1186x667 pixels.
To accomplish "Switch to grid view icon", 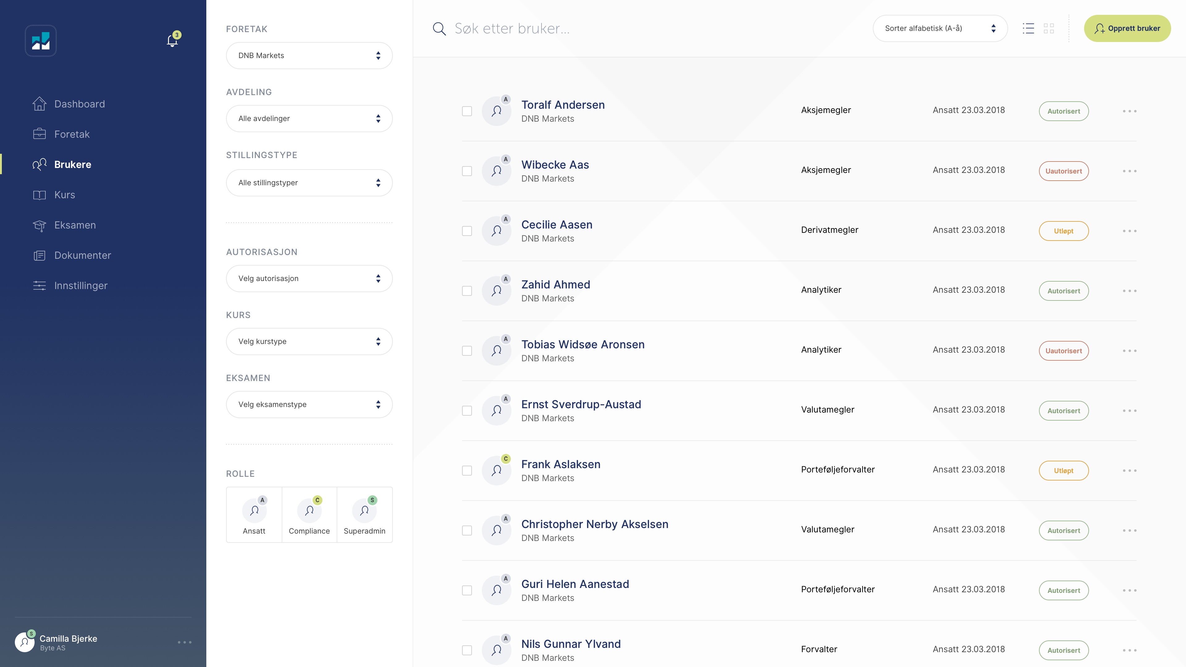I will click(1049, 28).
